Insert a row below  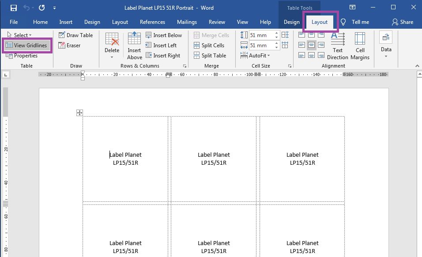coord(164,35)
